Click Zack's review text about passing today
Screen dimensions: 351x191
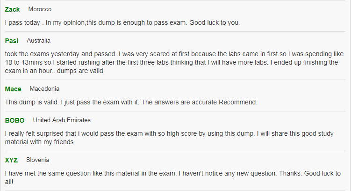(122, 22)
